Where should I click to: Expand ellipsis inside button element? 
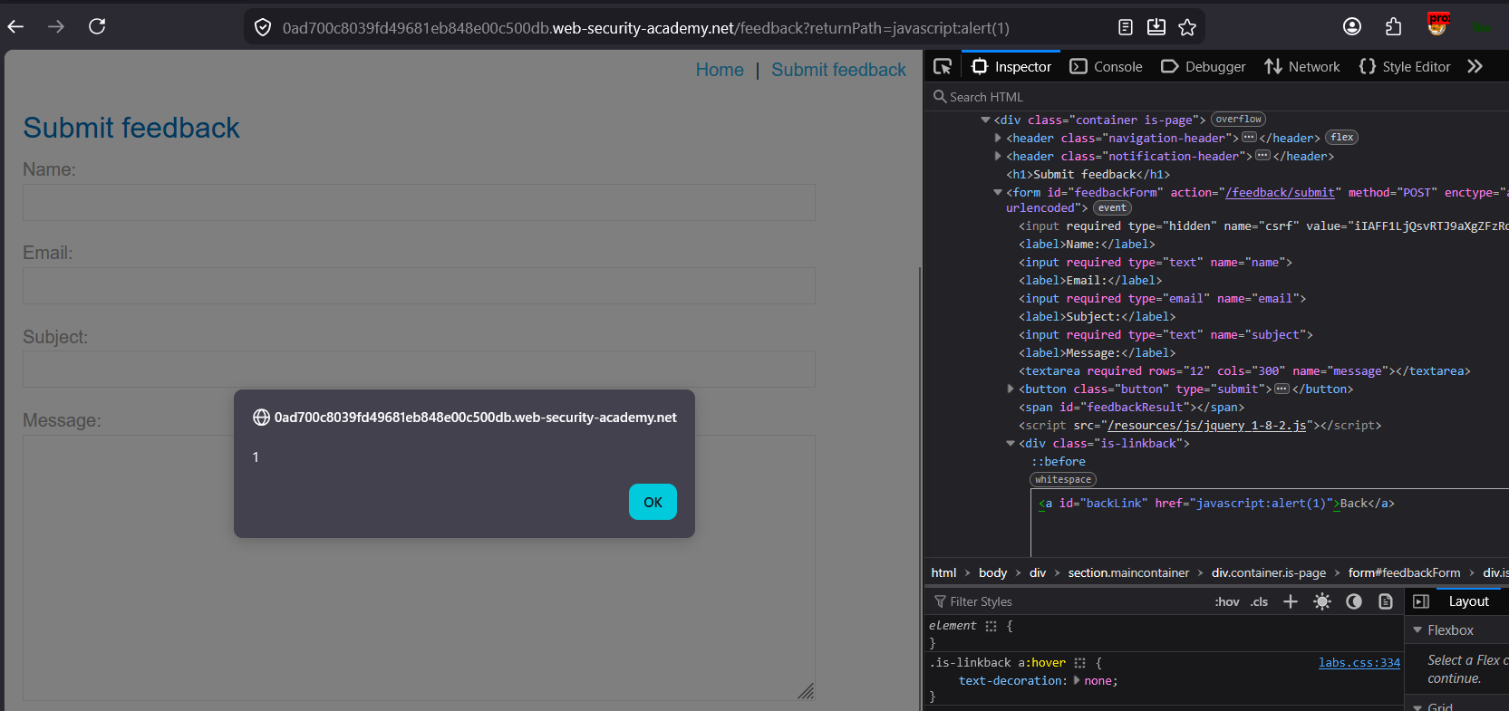click(1282, 389)
